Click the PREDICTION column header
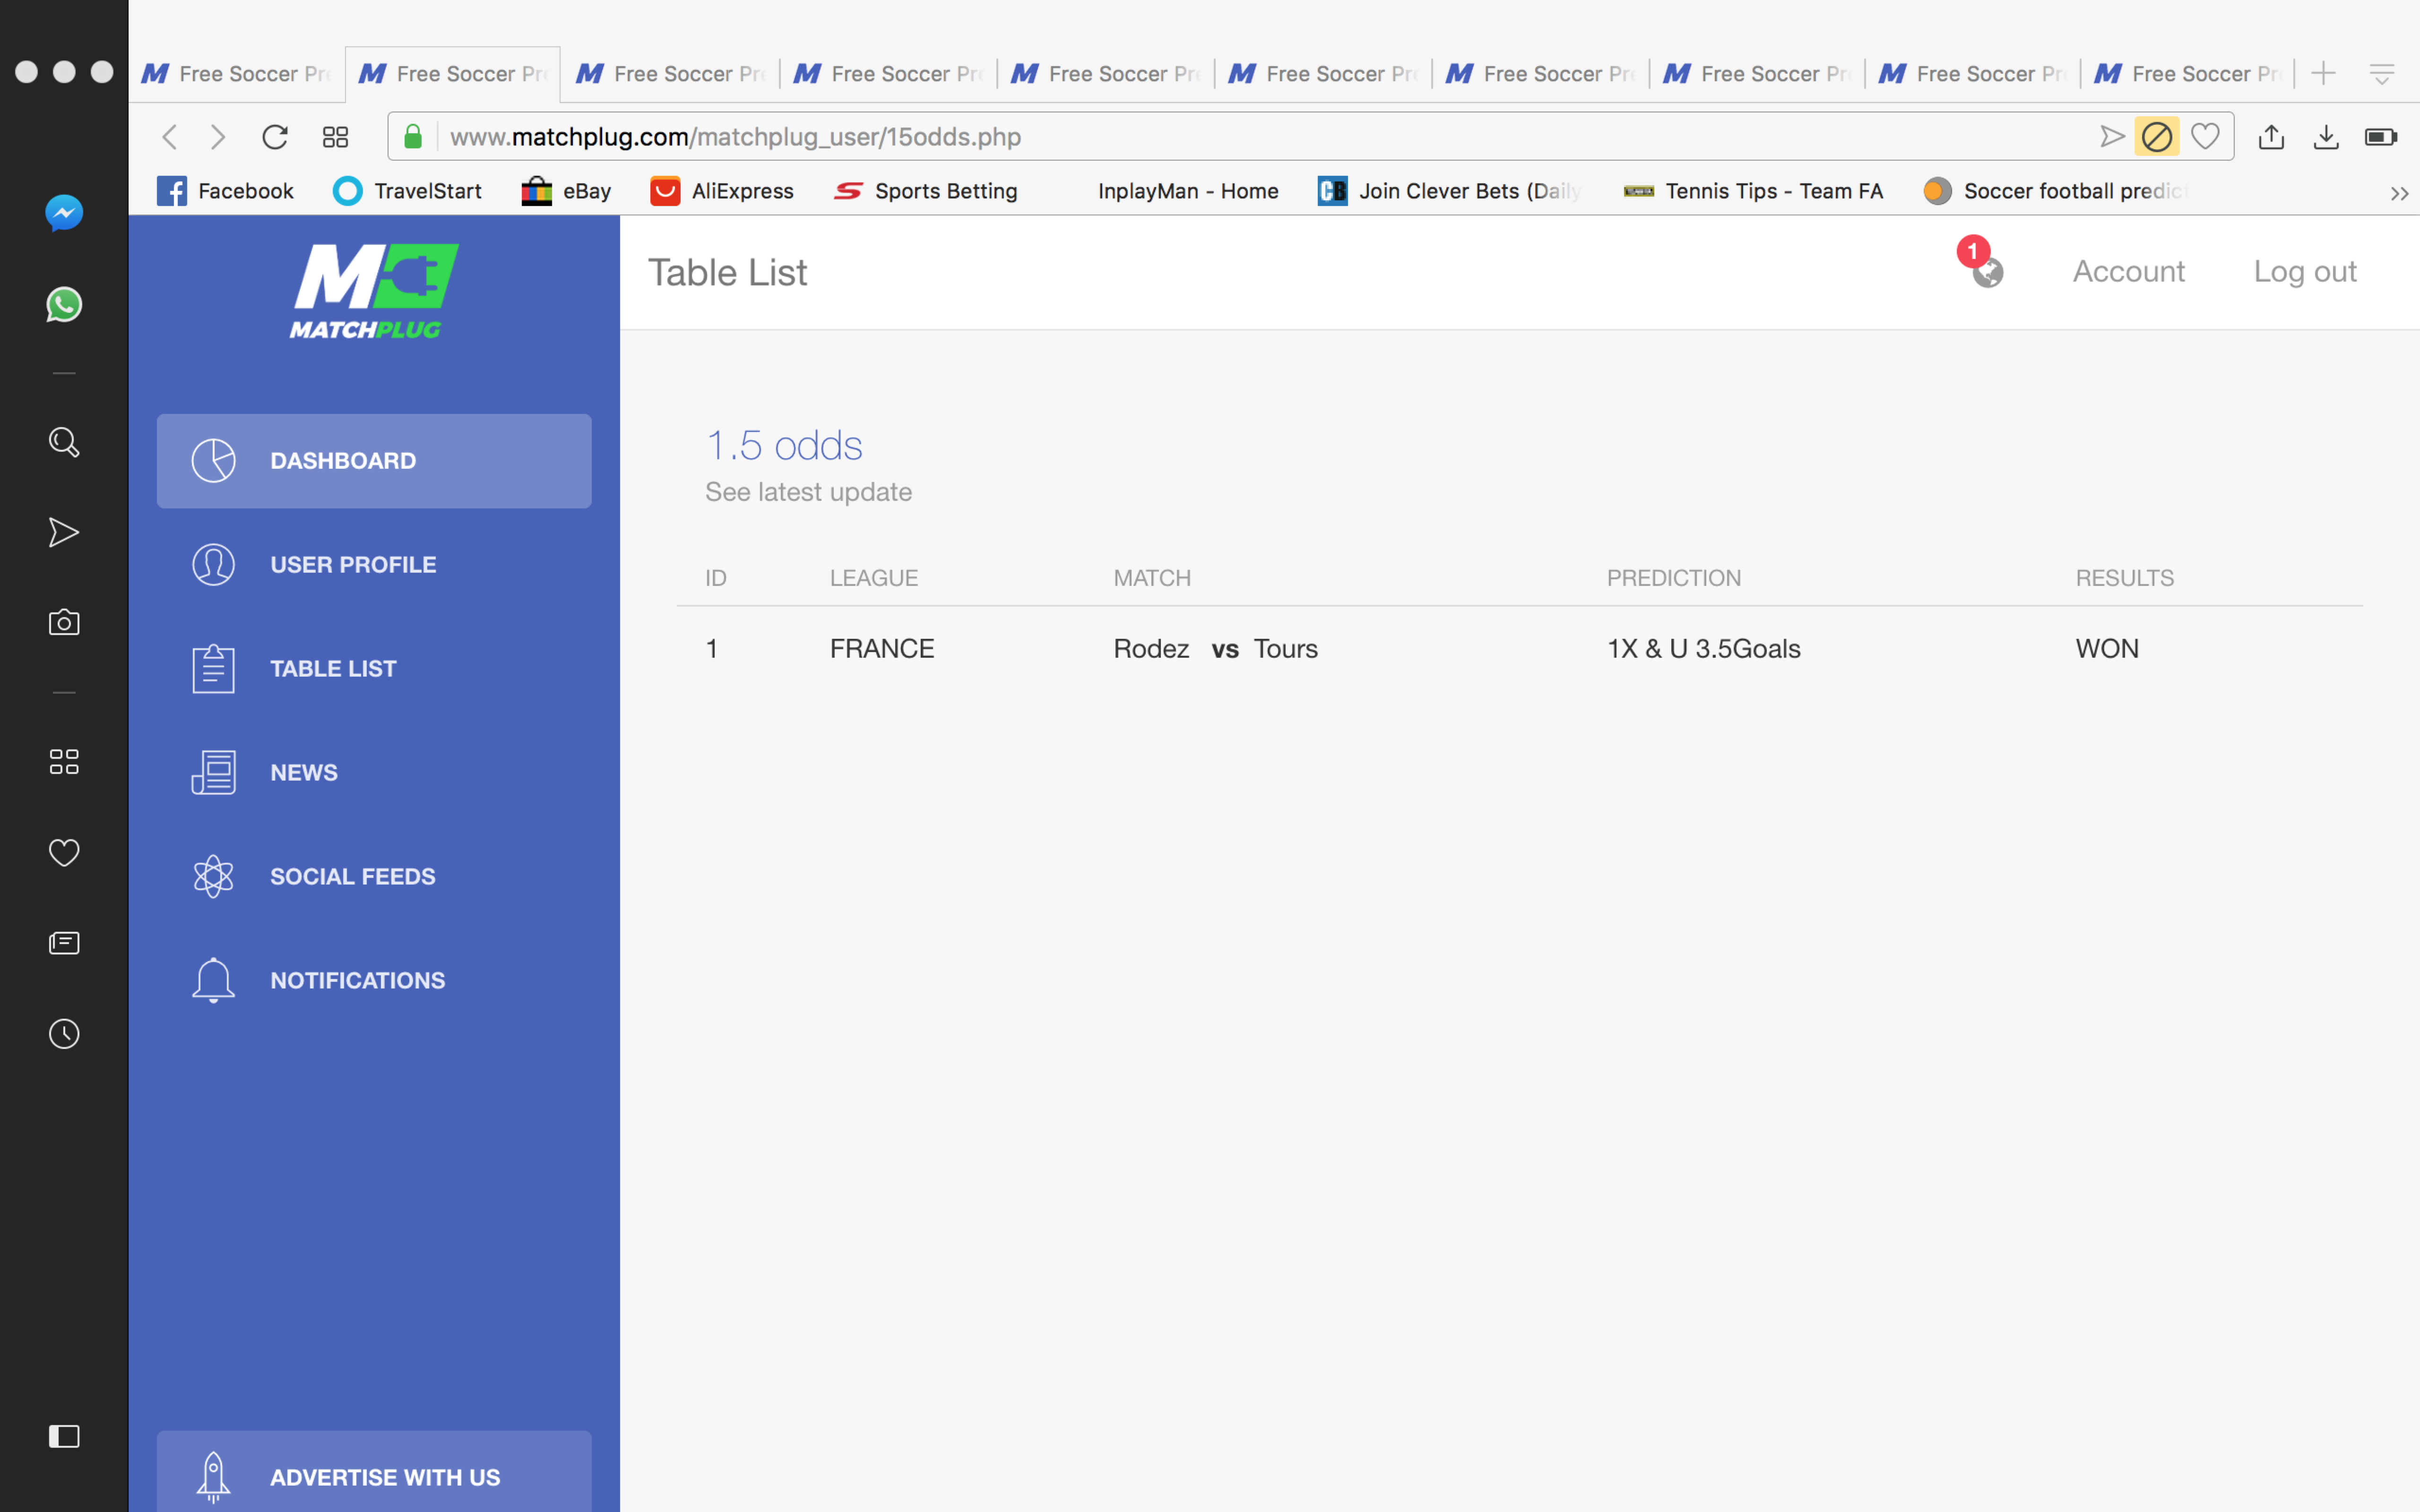Screen dimensions: 2420x1512 (x=1674, y=578)
